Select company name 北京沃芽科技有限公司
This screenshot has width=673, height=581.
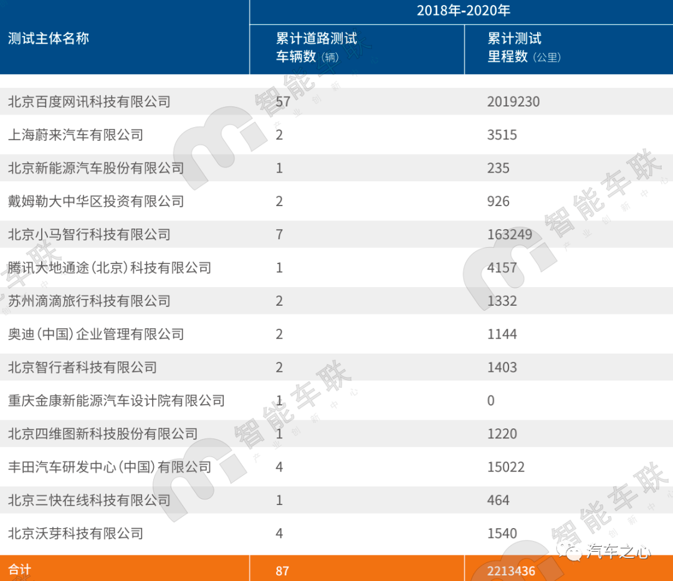click(75, 534)
